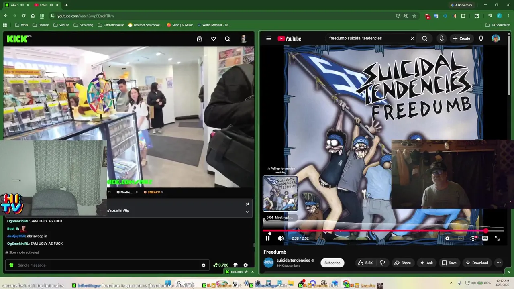Start voice search with microphone icon

[x=441, y=39]
